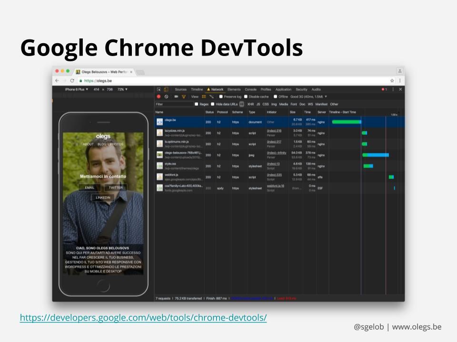Image resolution: width=457 pixels, height=342 pixels.
Task: Click the jpeg image thumbnail in network list
Action: [160, 155]
